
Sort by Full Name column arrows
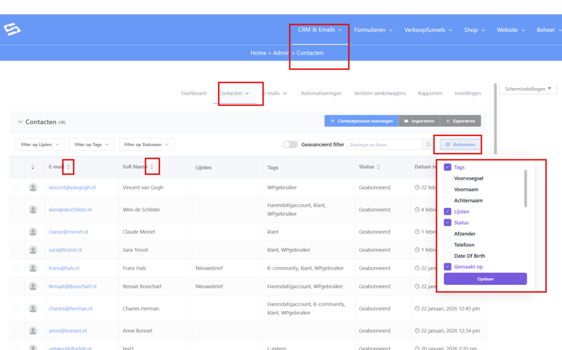pos(152,167)
